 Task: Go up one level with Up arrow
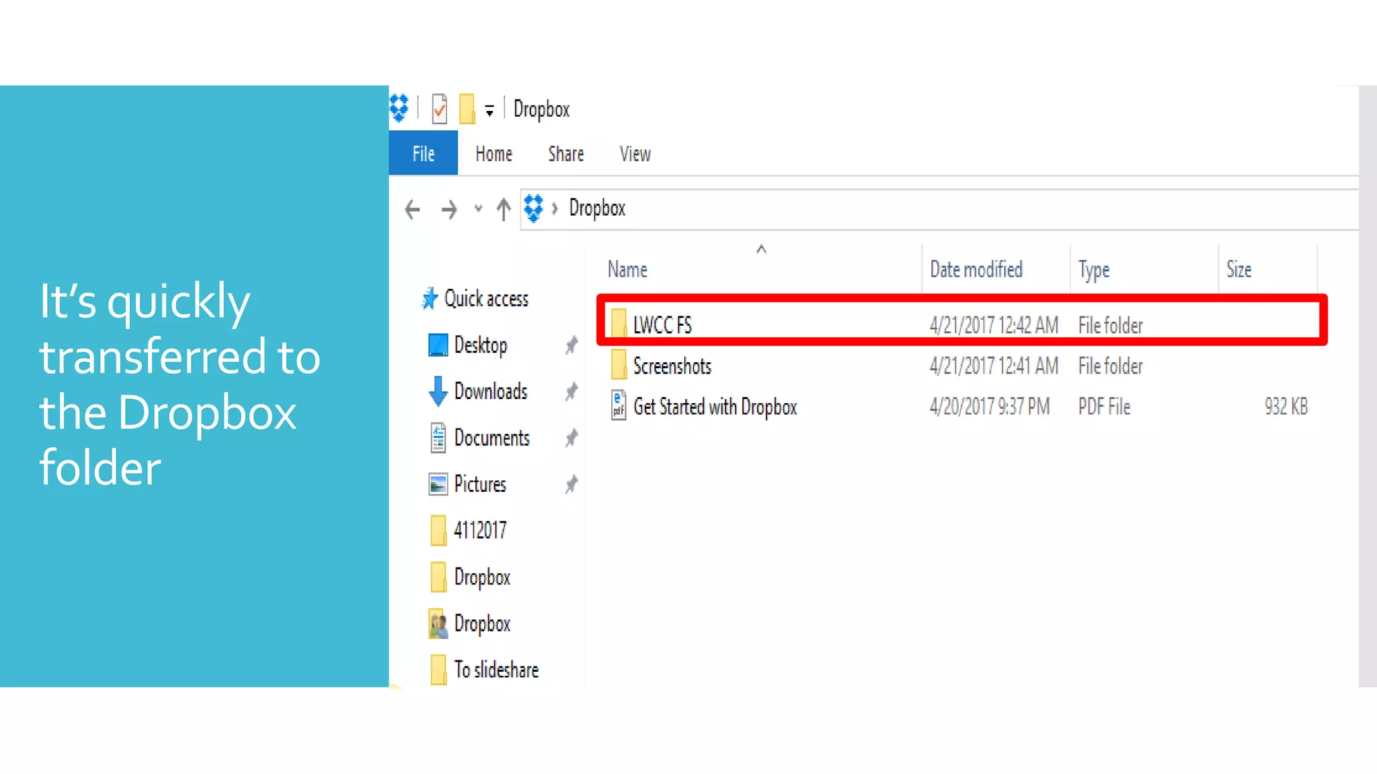click(x=503, y=209)
